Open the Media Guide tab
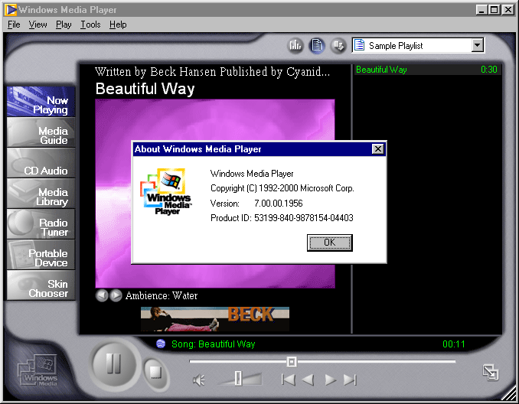 tap(41, 132)
